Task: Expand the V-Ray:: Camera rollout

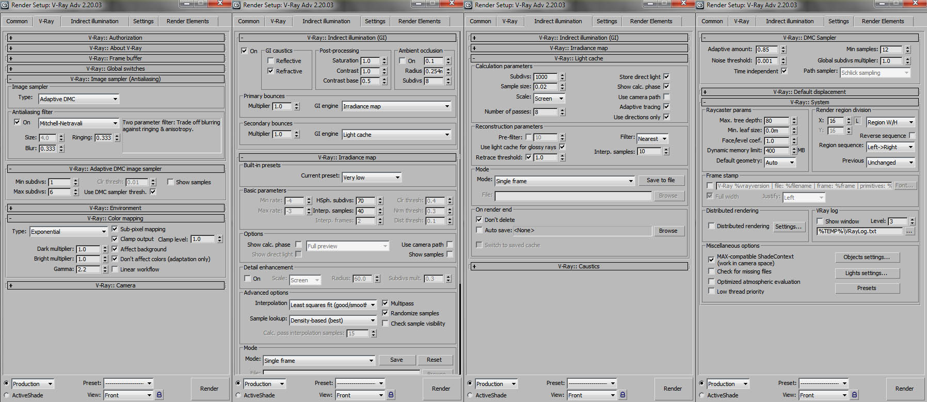Action: coord(116,285)
